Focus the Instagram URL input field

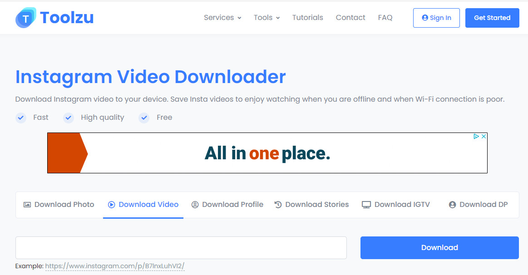tap(181, 248)
